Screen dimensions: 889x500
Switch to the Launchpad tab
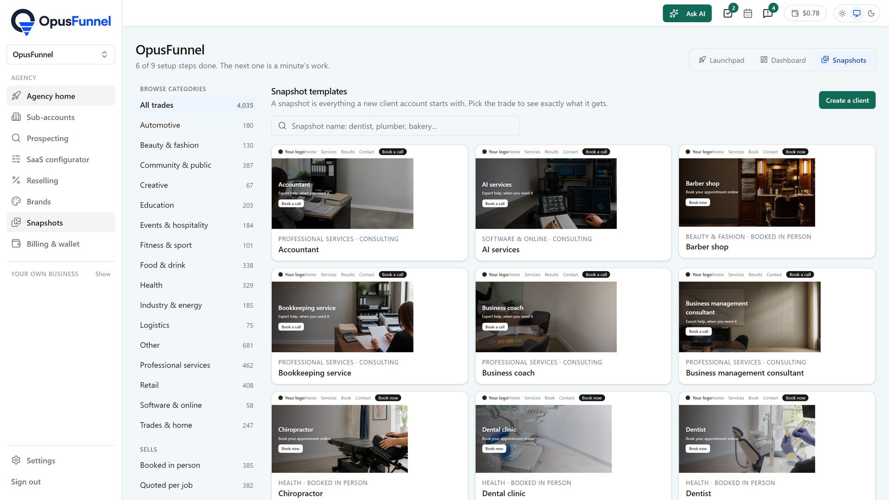721,60
